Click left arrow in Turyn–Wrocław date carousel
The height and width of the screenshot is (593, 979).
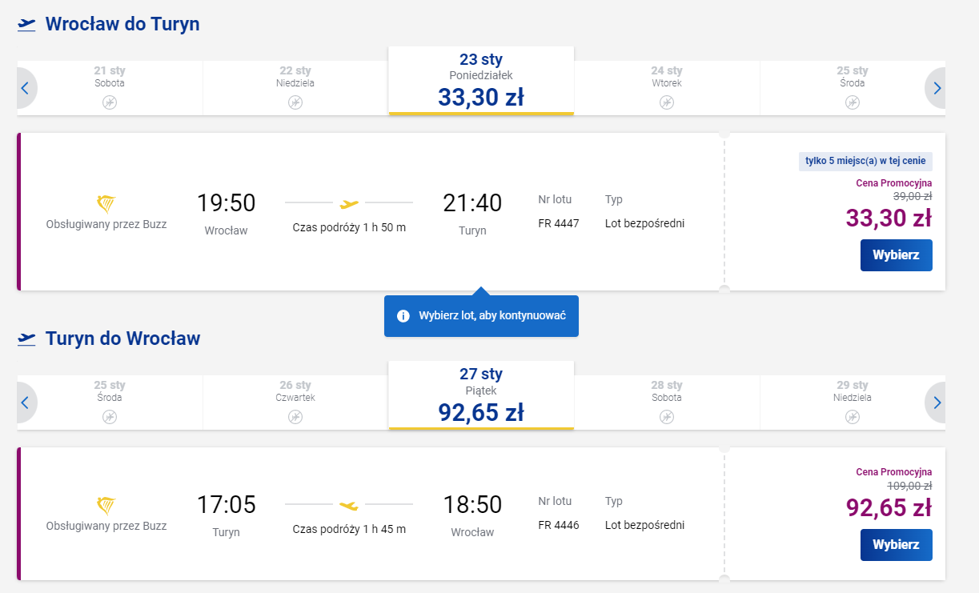coord(25,403)
